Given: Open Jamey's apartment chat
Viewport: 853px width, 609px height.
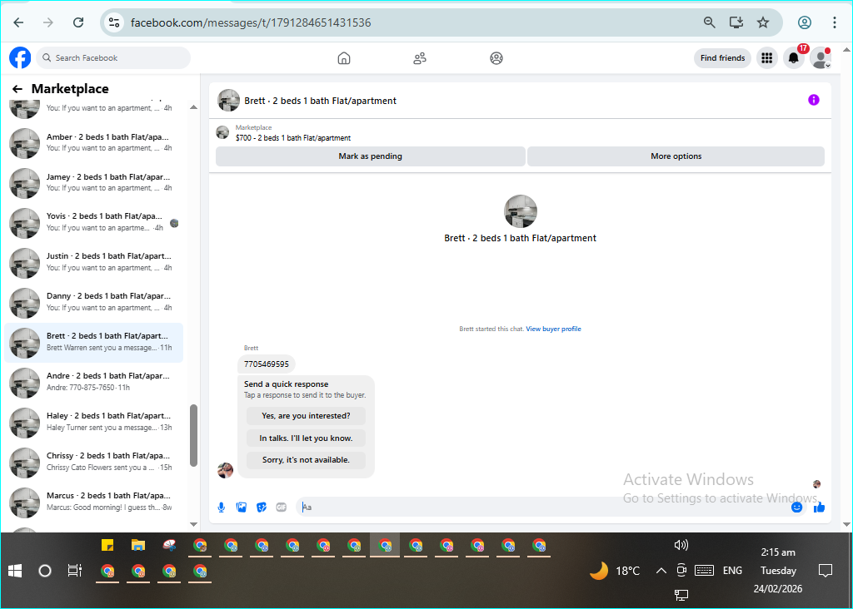Looking at the screenshot, I should [93, 182].
